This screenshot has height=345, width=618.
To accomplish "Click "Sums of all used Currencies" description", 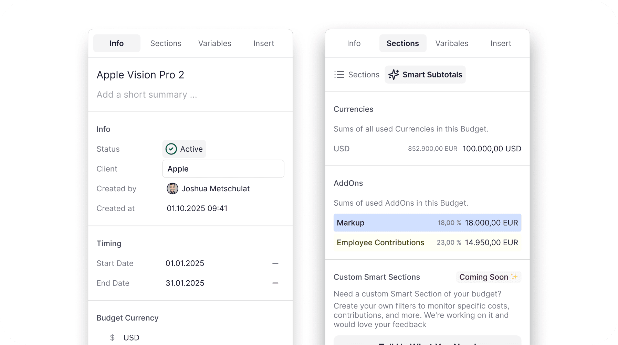I will click(411, 129).
